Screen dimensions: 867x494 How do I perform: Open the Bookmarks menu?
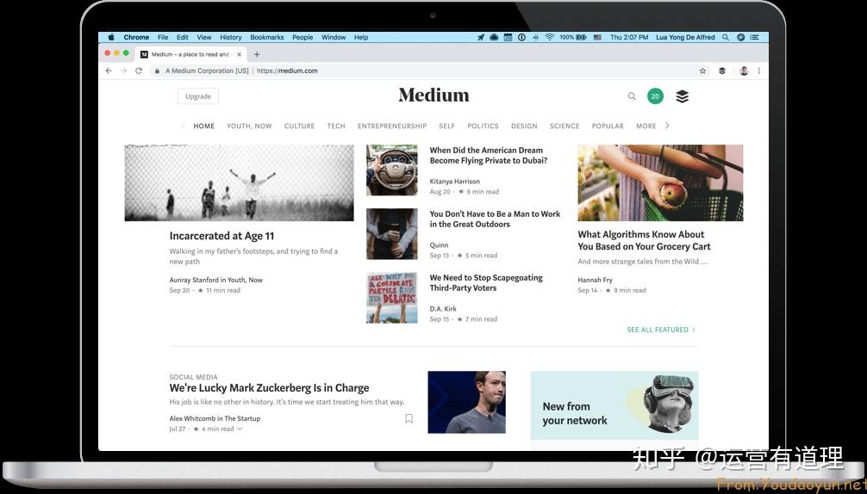266,37
